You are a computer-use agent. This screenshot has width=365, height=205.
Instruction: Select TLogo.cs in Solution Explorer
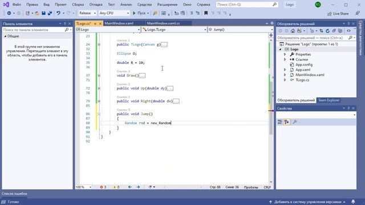[302, 80]
